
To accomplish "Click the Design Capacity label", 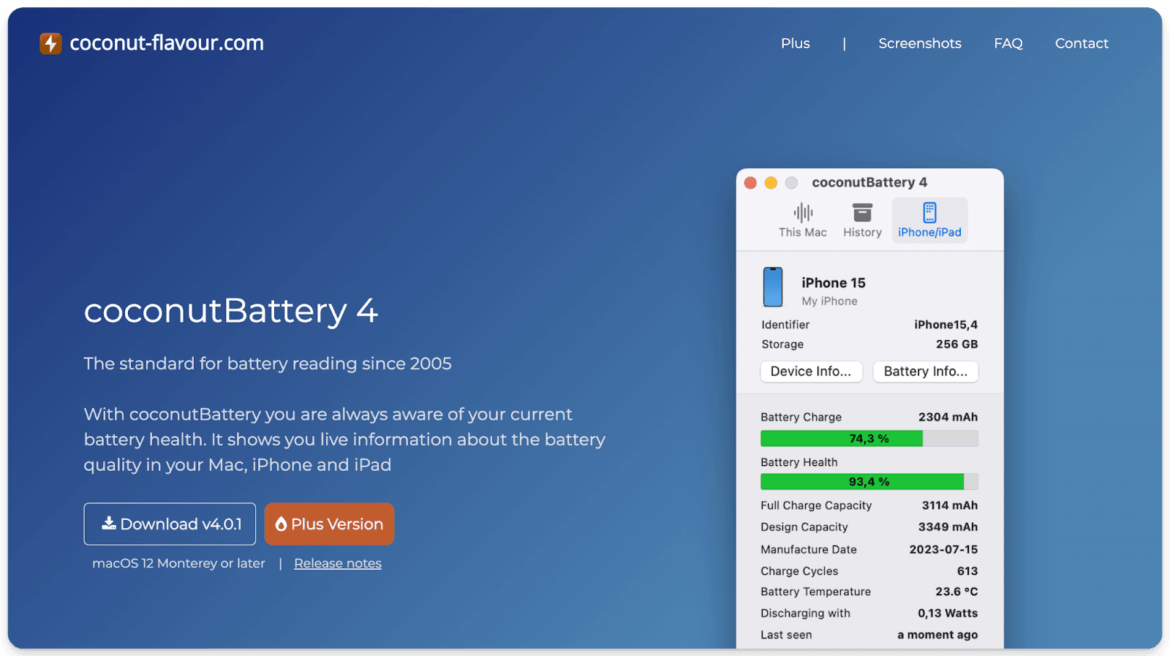I will [804, 527].
